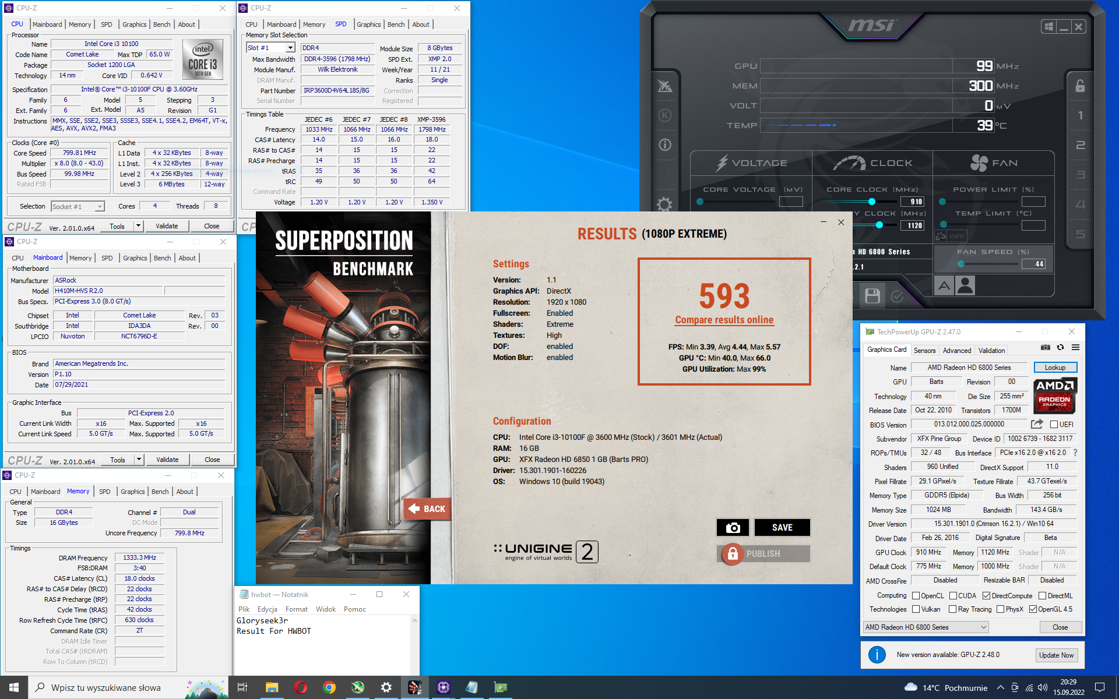Click the AMD Radeon logo in GPU-Z
Viewport: 1119px width, 699px height.
[x=1055, y=396]
